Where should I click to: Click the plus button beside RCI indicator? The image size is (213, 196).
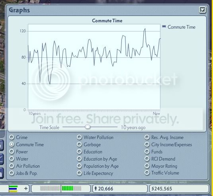click(26, 188)
